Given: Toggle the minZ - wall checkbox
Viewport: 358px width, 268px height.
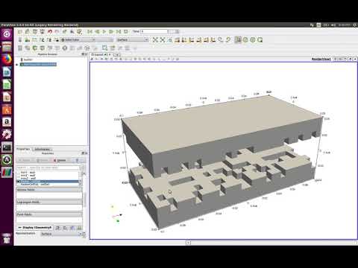Looking at the screenshot, I should pyautogui.click(x=19, y=175).
